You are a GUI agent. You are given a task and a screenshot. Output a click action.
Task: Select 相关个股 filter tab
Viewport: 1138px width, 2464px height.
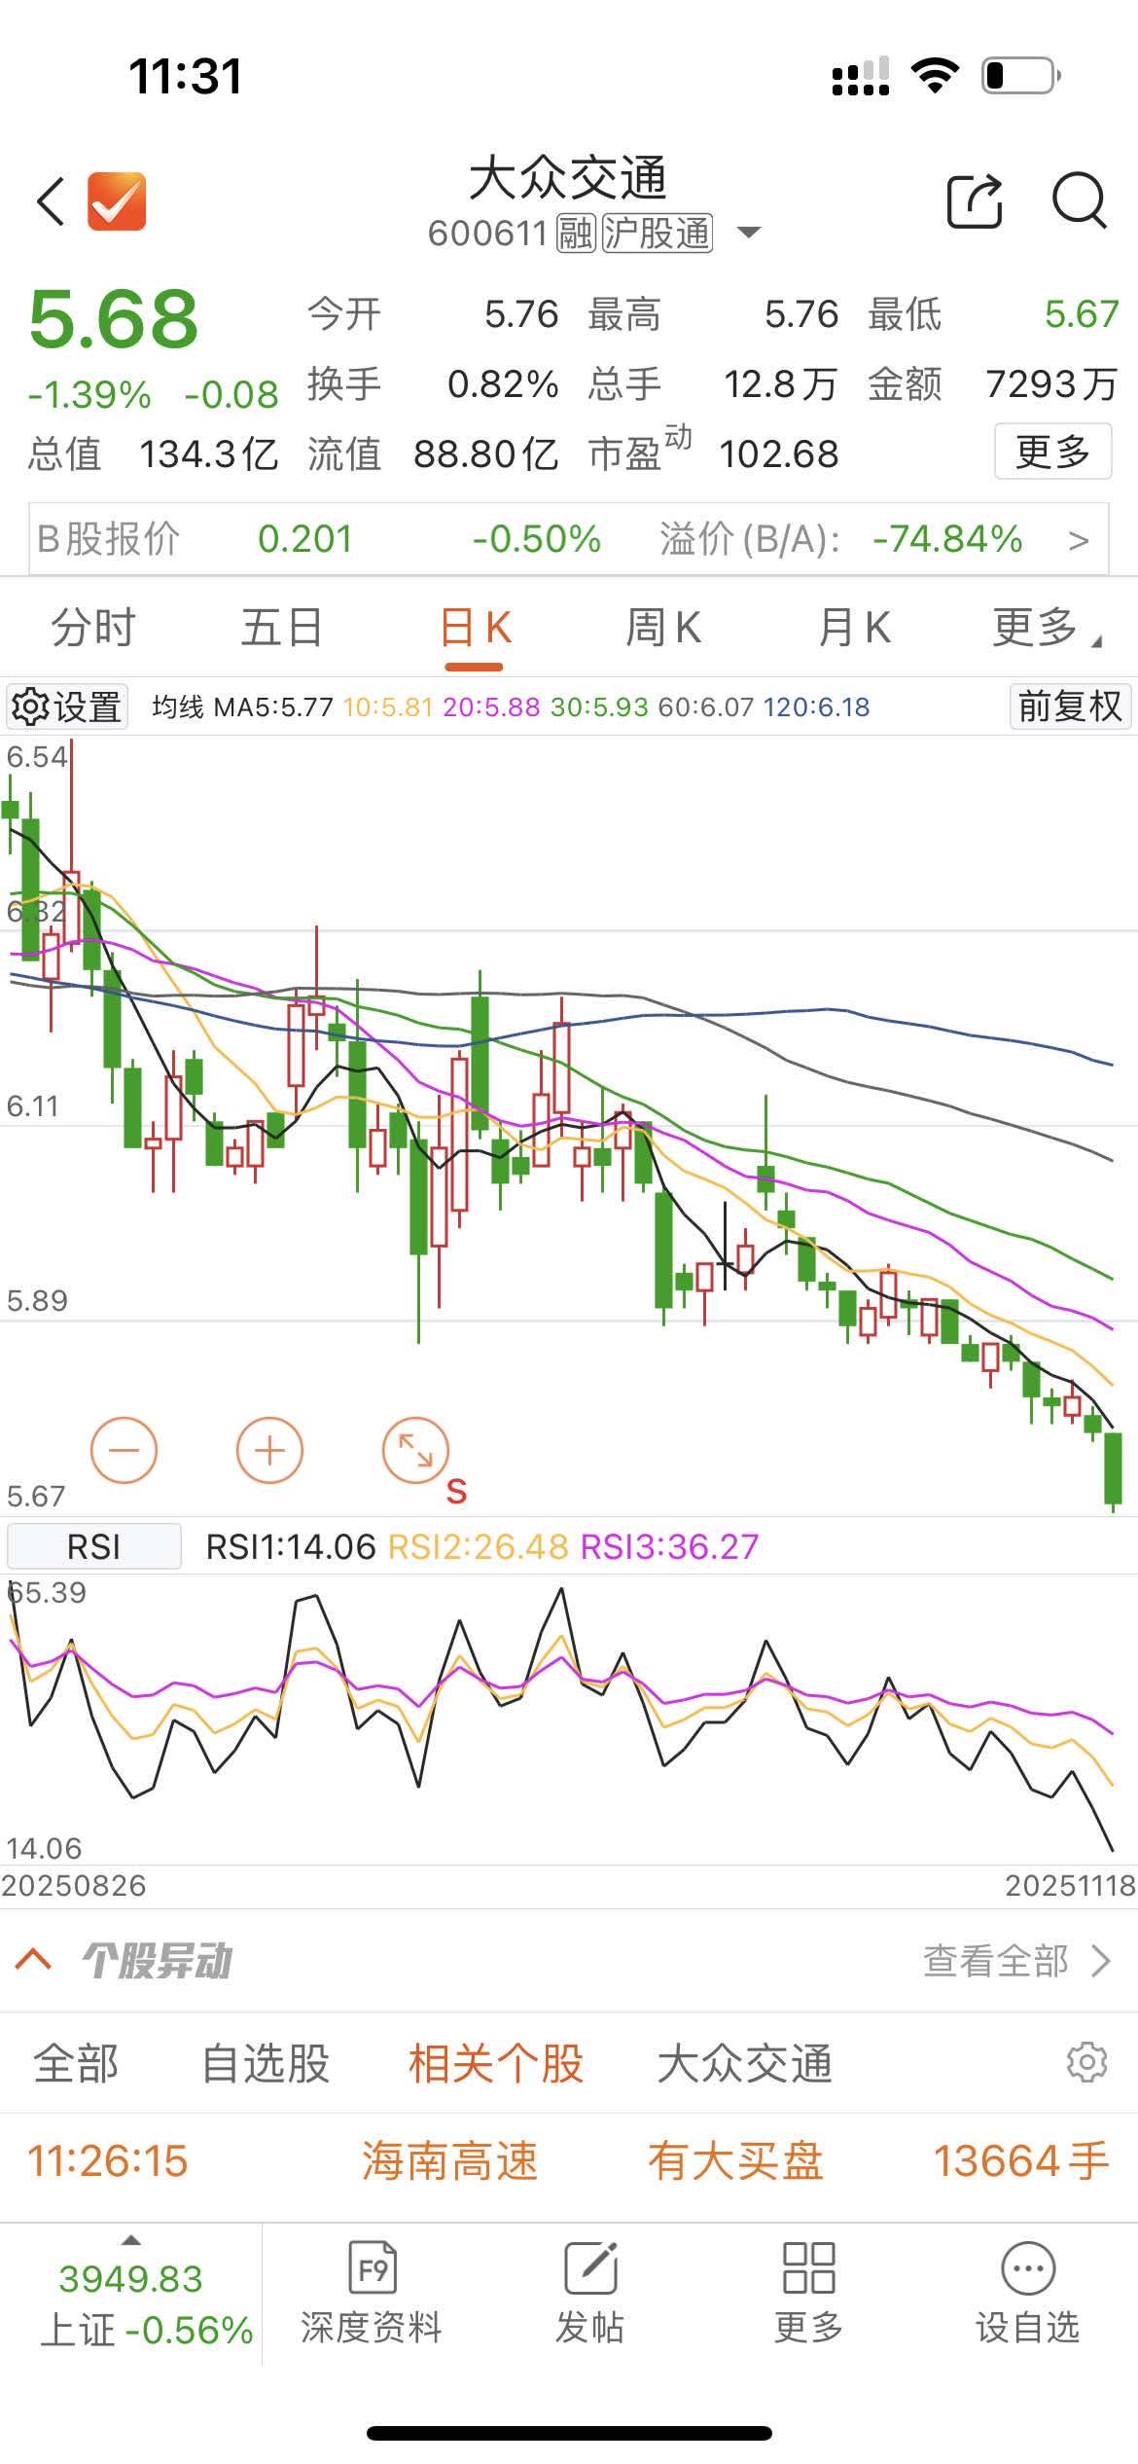tap(495, 2063)
